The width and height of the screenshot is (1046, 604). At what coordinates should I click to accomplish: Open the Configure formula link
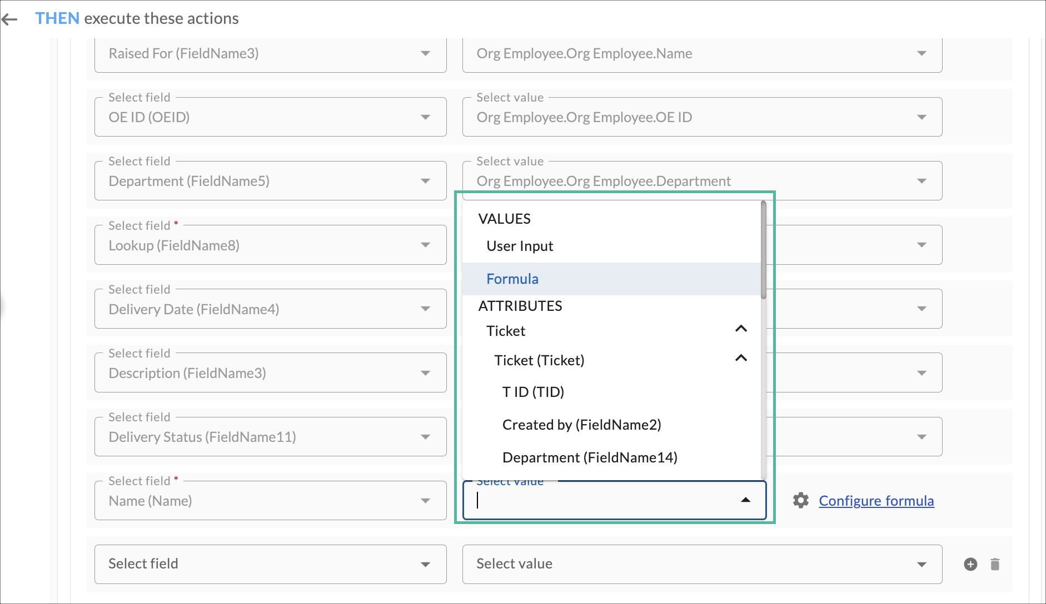pyautogui.click(x=876, y=501)
